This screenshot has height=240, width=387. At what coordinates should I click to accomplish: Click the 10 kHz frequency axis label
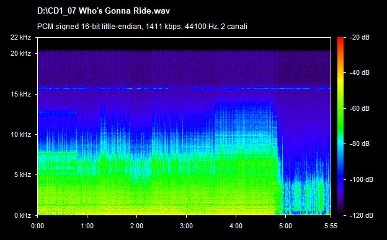point(20,134)
